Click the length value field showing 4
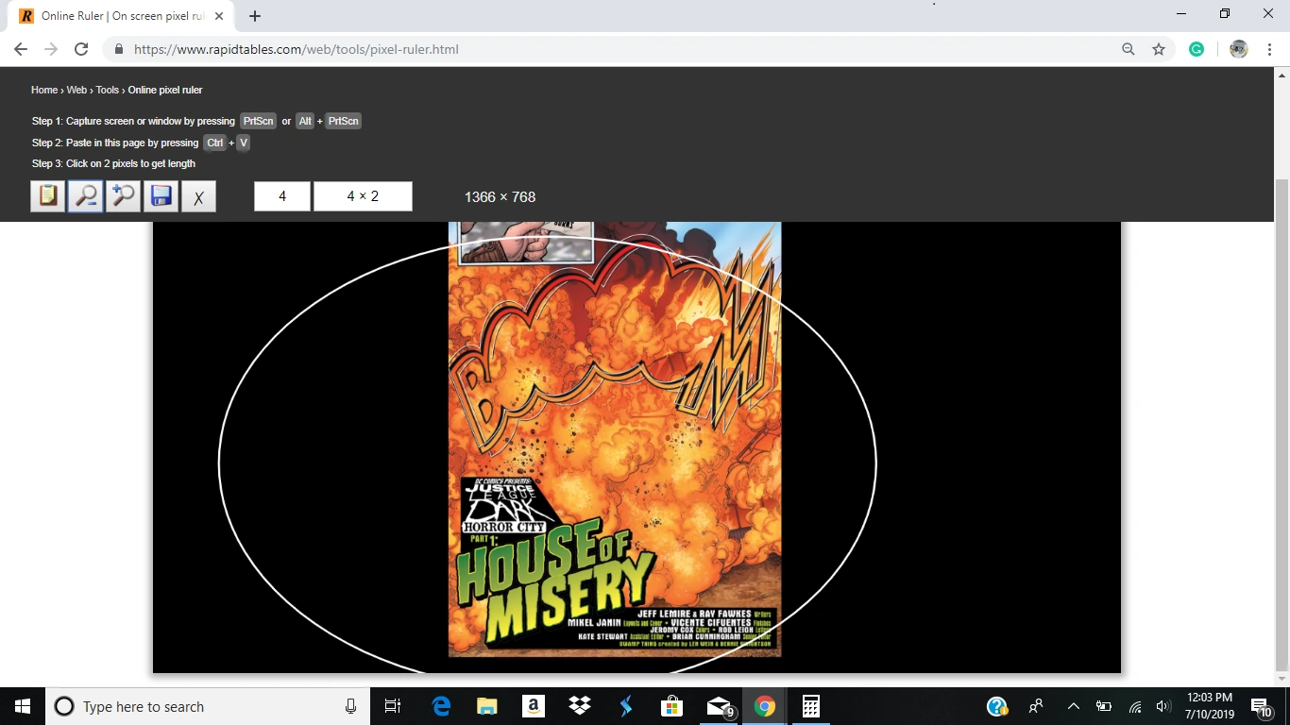Screen dimensions: 1290x725 pyautogui.click(x=282, y=196)
